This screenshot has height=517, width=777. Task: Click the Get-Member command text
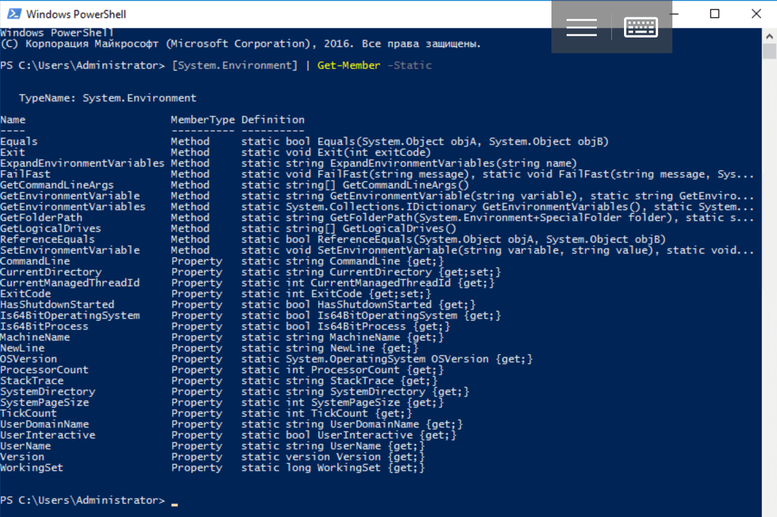(348, 65)
